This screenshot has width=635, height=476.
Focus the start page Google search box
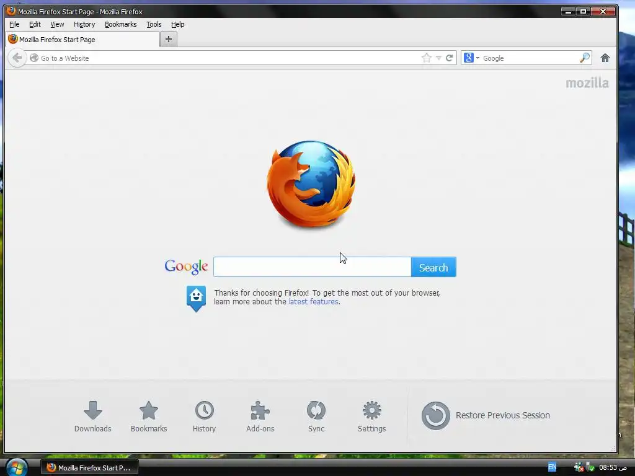[x=313, y=267]
